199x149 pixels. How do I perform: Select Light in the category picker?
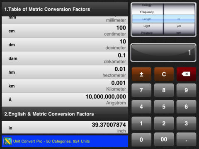pyautogui.click(x=147, y=26)
